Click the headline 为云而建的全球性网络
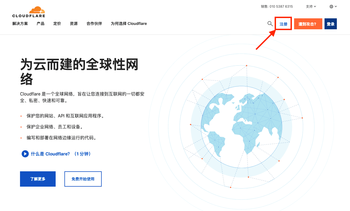 pyautogui.click(x=79, y=72)
